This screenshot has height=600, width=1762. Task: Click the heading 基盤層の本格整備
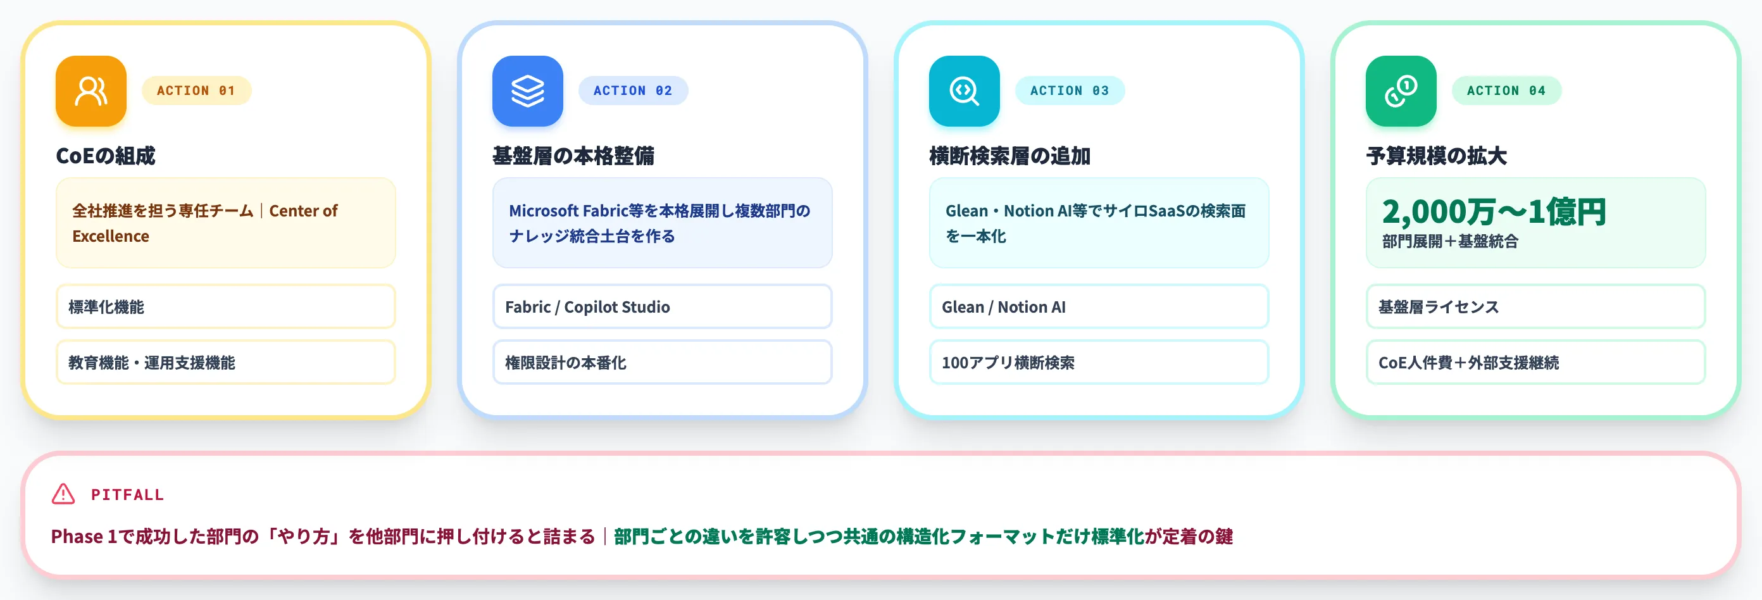[x=573, y=156]
